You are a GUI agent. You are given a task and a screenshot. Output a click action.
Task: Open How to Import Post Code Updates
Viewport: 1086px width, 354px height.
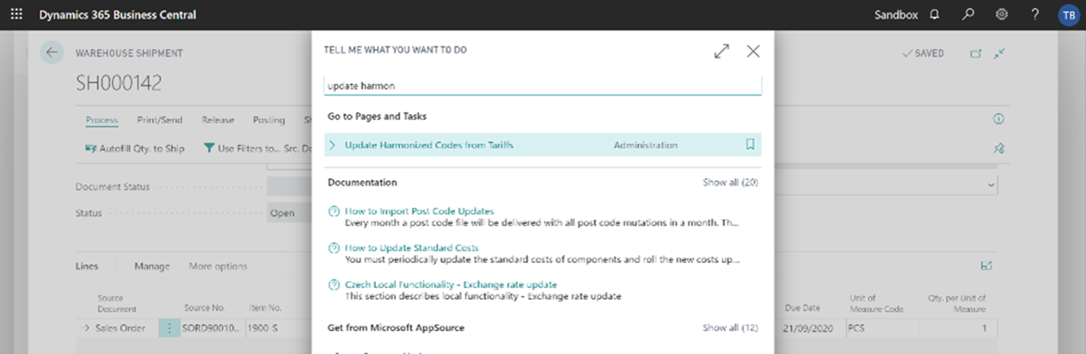coord(419,211)
